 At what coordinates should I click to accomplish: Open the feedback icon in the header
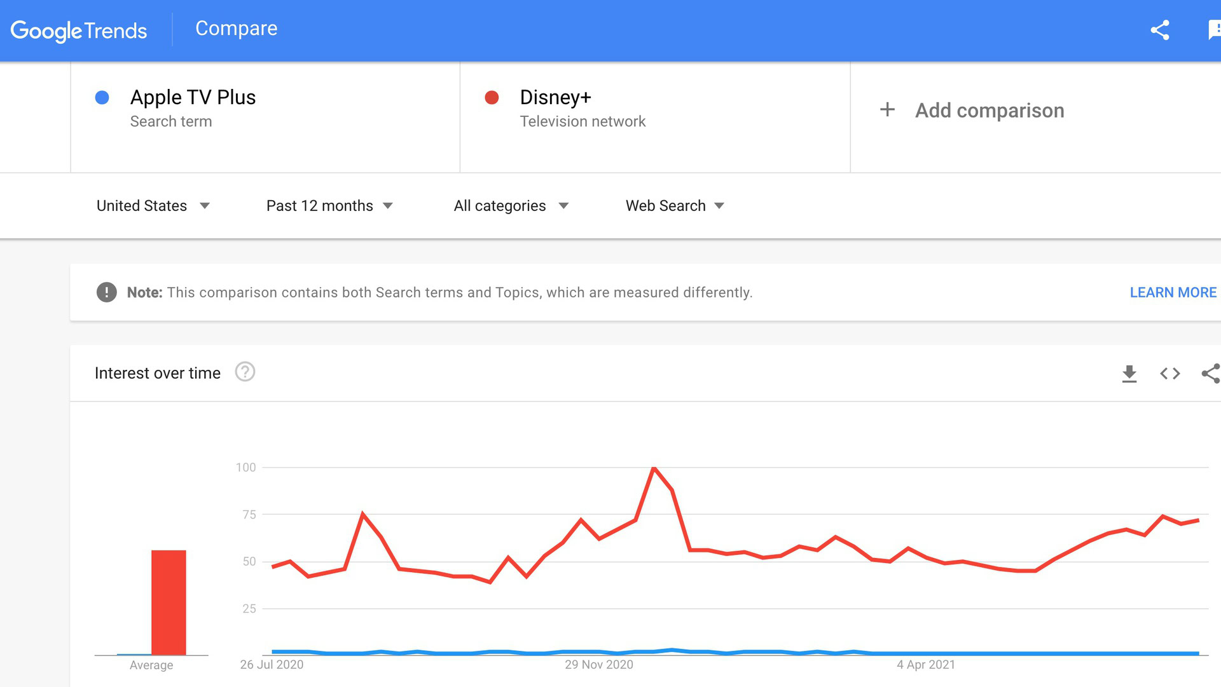[1213, 30]
